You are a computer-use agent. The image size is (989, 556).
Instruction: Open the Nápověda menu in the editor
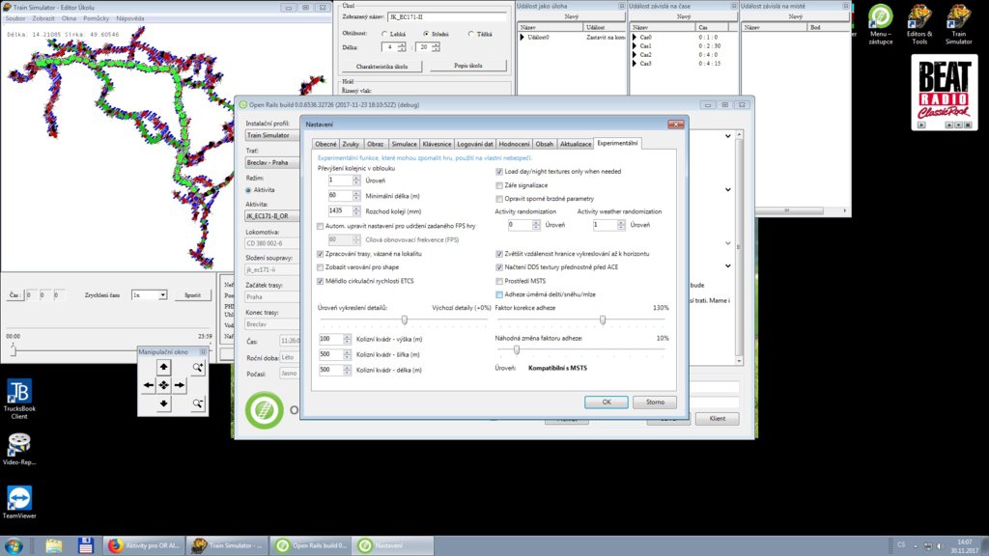pyautogui.click(x=130, y=18)
